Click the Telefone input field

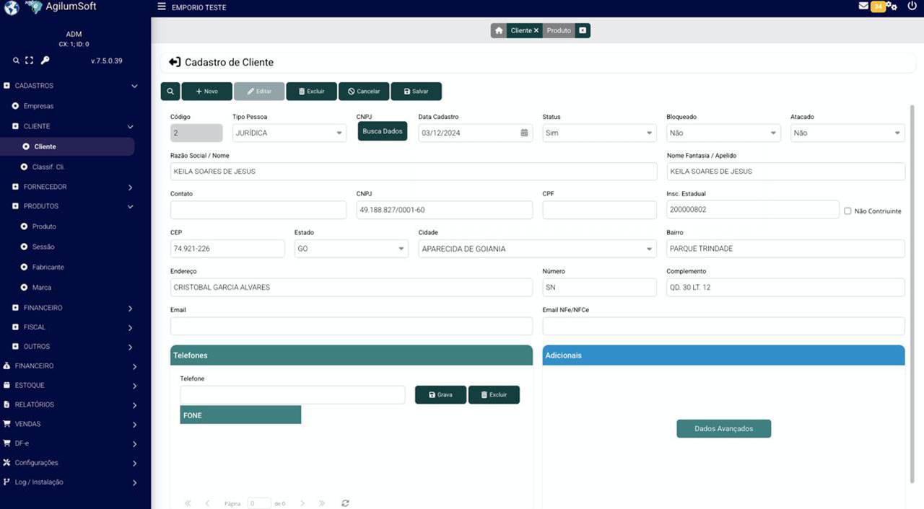pyautogui.click(x=292, y=395)
